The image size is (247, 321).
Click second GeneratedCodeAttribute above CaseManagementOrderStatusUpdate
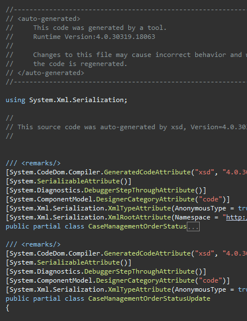pos(147,253)
